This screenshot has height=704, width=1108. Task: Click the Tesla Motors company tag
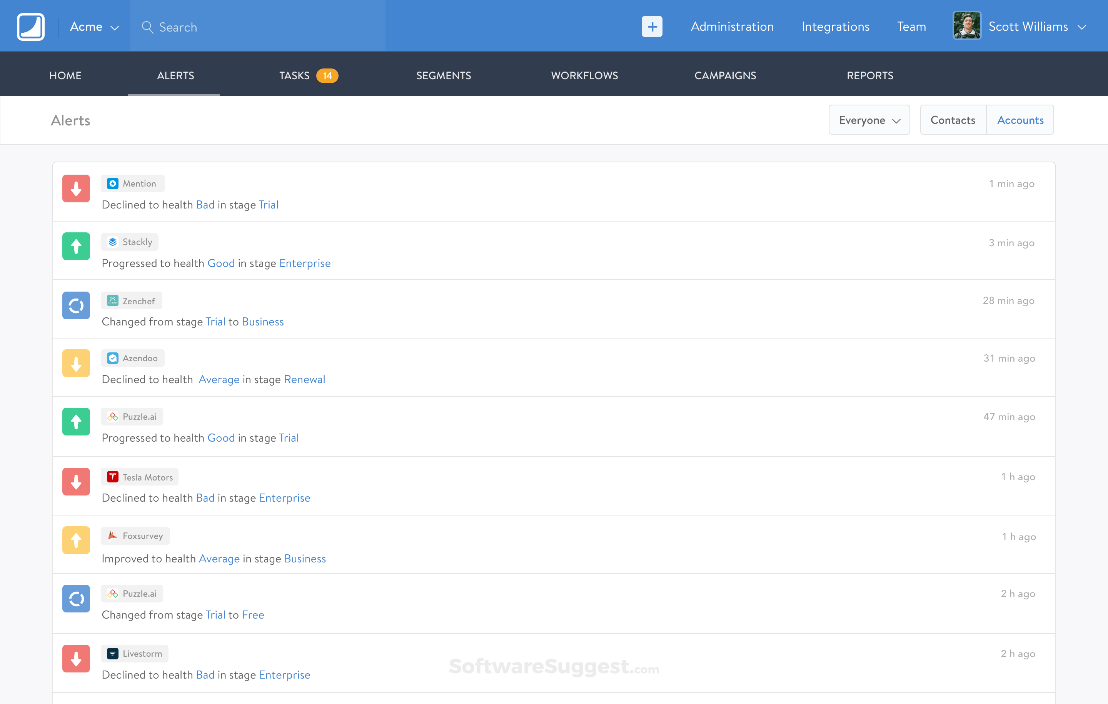coord(140,477)
